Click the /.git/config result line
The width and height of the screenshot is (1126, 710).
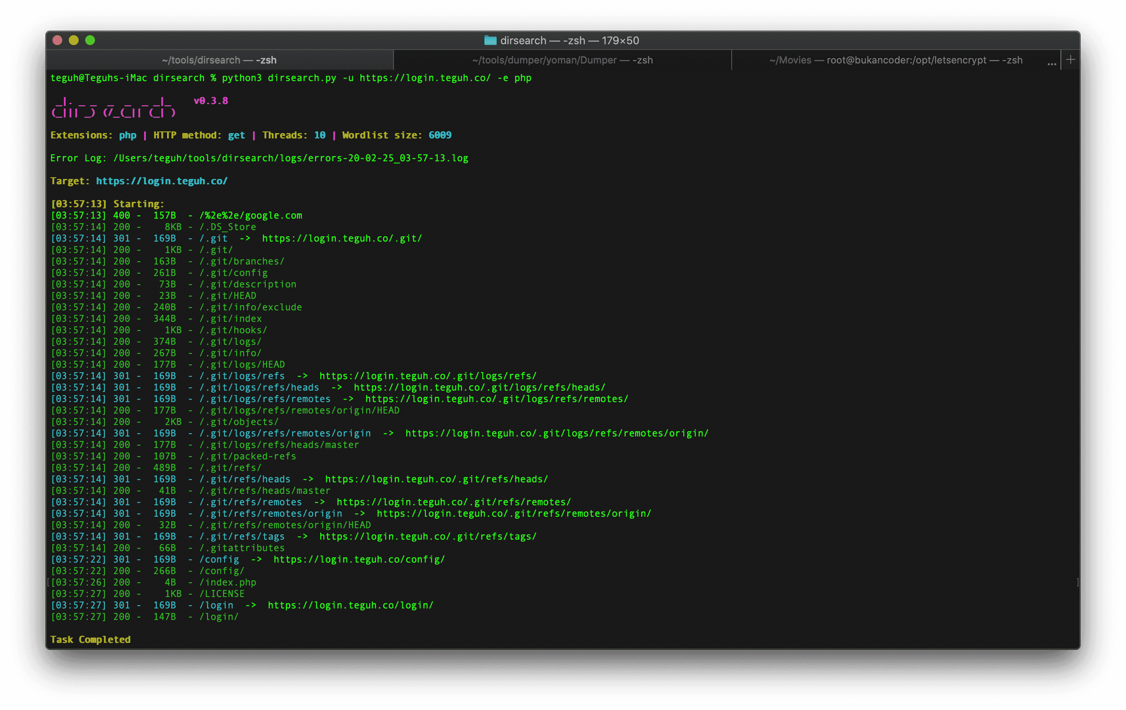pos(233,273)
